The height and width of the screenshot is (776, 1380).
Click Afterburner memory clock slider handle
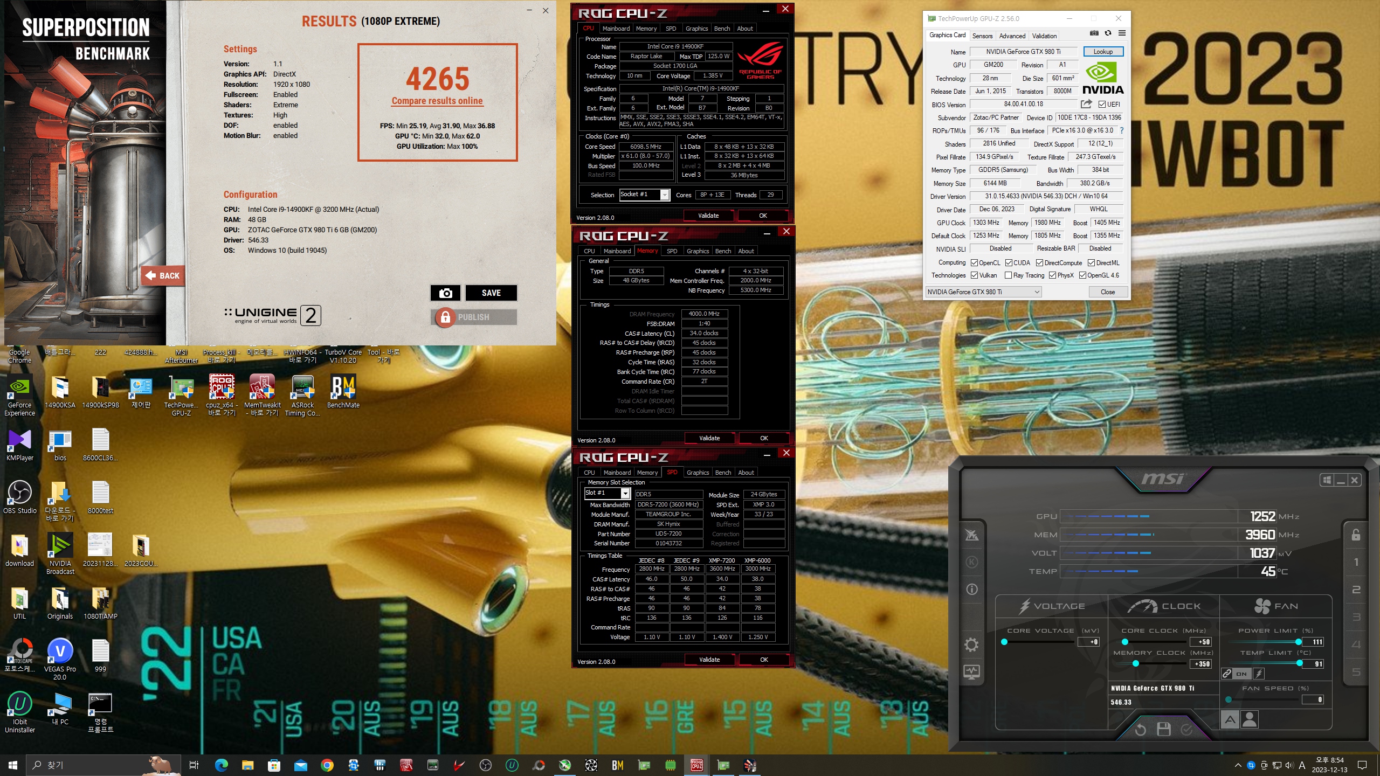click(1135, 663)
